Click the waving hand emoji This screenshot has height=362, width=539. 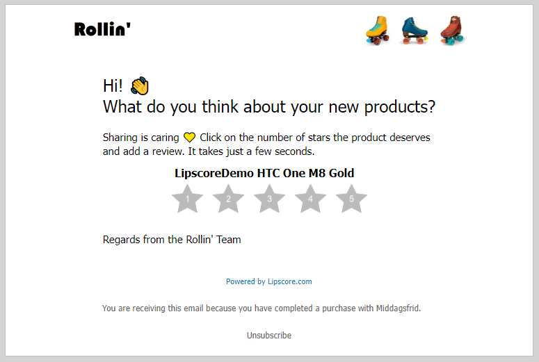click(140, 85)
